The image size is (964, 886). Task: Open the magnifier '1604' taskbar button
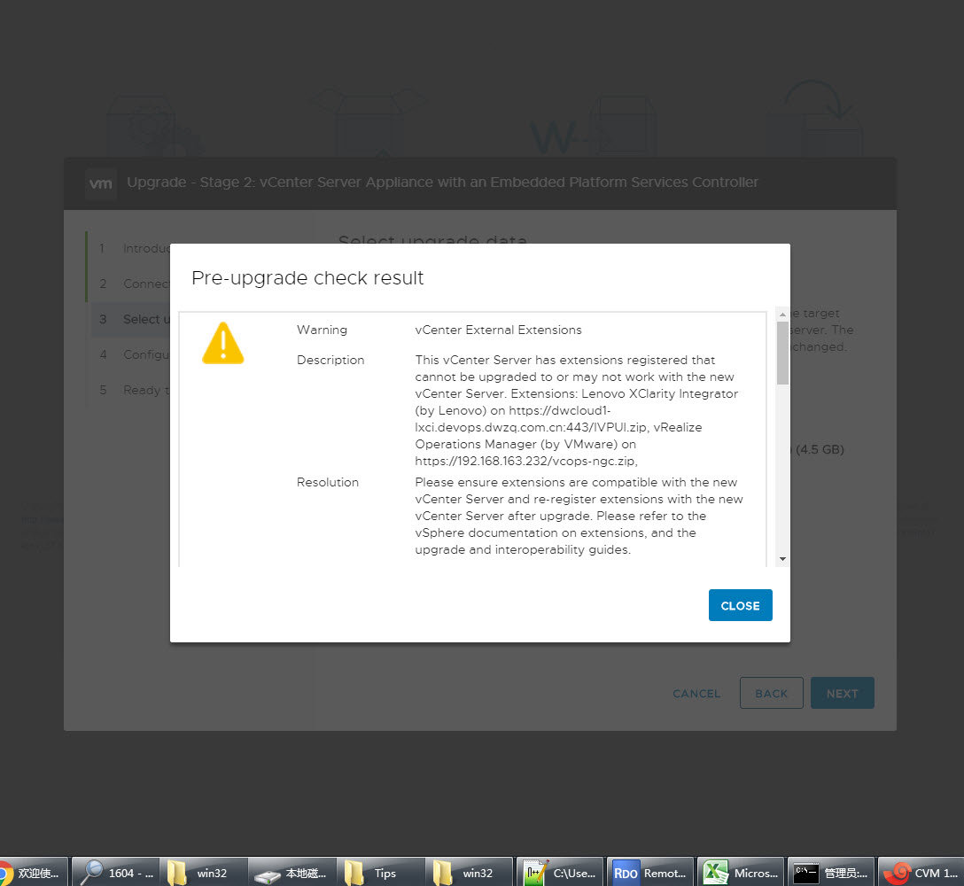click(x=115, y=873)
